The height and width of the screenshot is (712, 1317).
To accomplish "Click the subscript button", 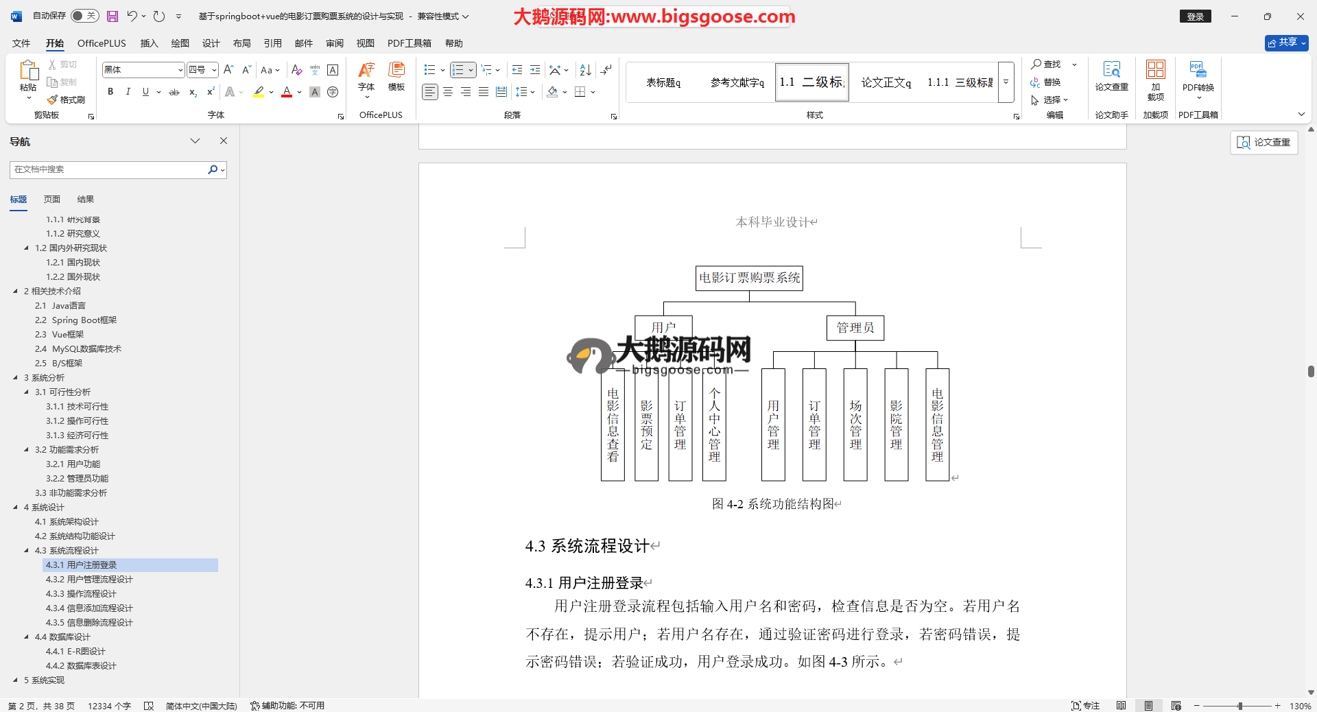I will [193, 92].
